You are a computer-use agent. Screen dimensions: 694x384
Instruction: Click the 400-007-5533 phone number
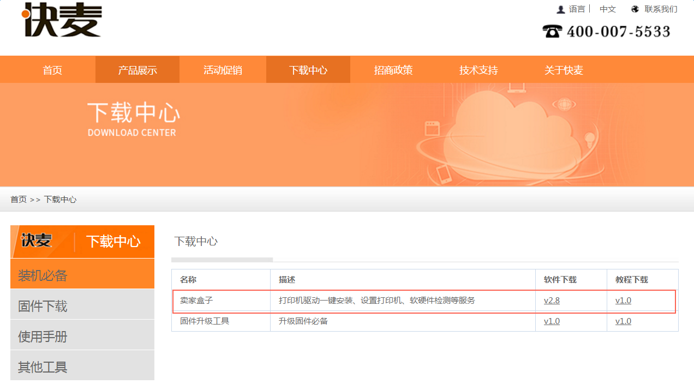619,32
